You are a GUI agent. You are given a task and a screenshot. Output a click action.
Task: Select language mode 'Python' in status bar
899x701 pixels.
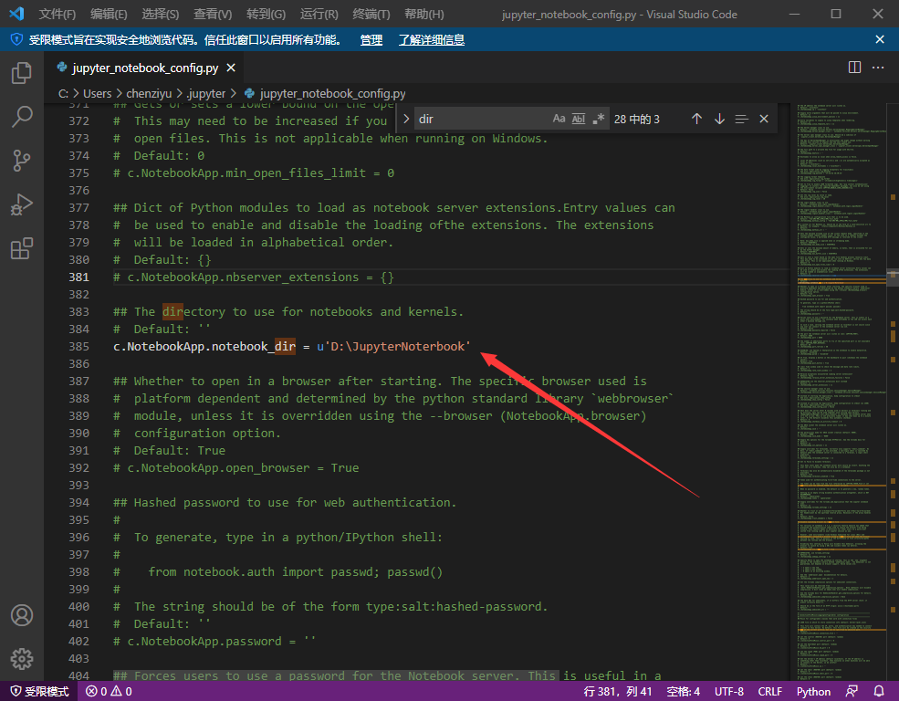[813, 691]
